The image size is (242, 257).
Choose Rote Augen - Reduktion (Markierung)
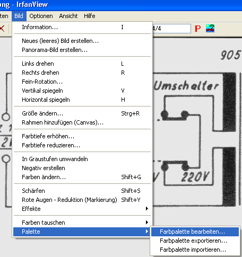click(x=82, y=200)
